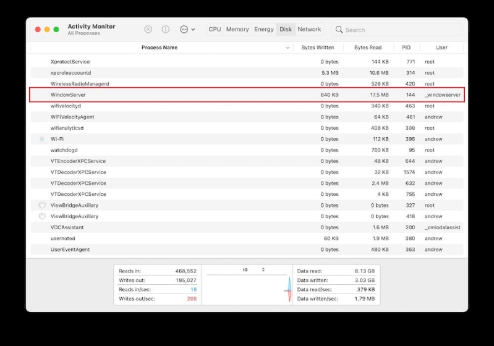Screen dimensions: 494x346
Task: Select the WindowServer process
Action: coord(247,95)
